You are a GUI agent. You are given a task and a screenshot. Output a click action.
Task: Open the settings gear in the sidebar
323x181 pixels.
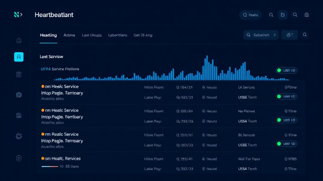[x=19, y=136]
